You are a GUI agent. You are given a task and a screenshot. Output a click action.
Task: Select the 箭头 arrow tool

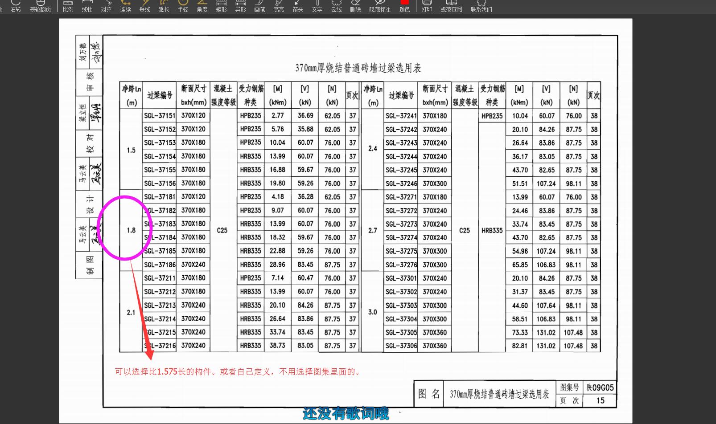[298, 6]
